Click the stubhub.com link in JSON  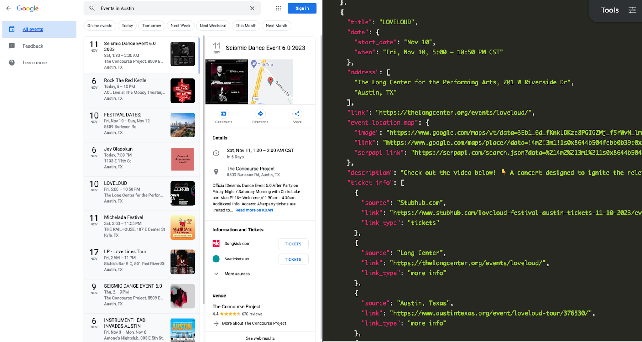pyautogui.click(x=516, y=213)
